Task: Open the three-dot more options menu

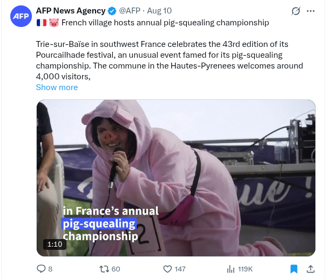Action: coord(310,11)
